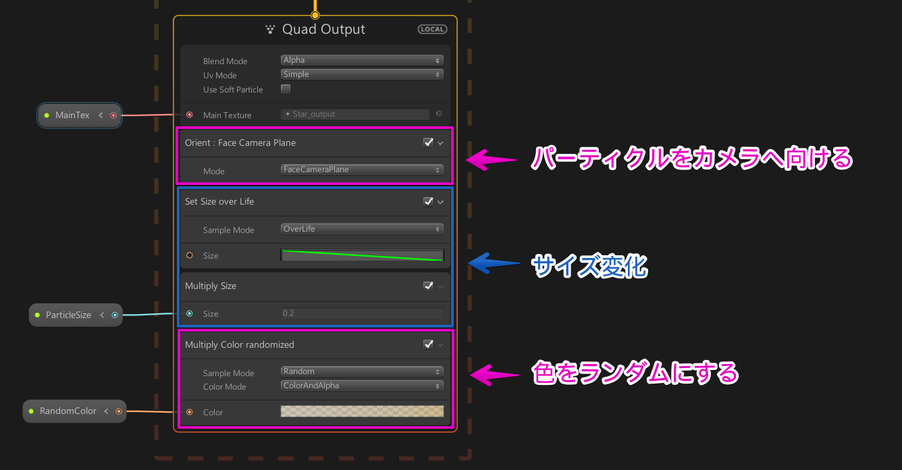Click the LOCAL space badge on Quad Output
The image size is (902, 470).
tap(432, 29)
